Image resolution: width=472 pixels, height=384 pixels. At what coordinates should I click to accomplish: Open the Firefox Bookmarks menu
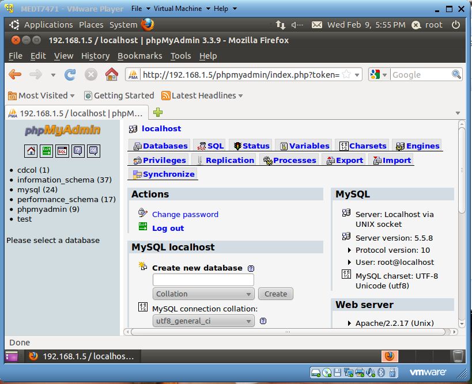139,56
